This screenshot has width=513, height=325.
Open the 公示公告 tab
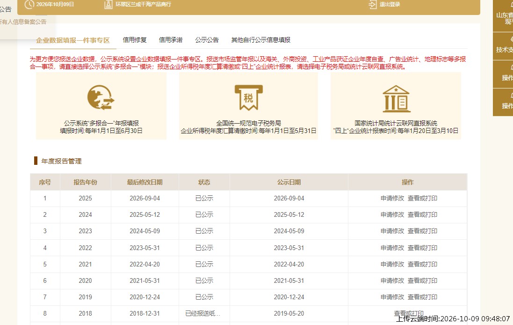pyautogui.click(x=207, y=40)
